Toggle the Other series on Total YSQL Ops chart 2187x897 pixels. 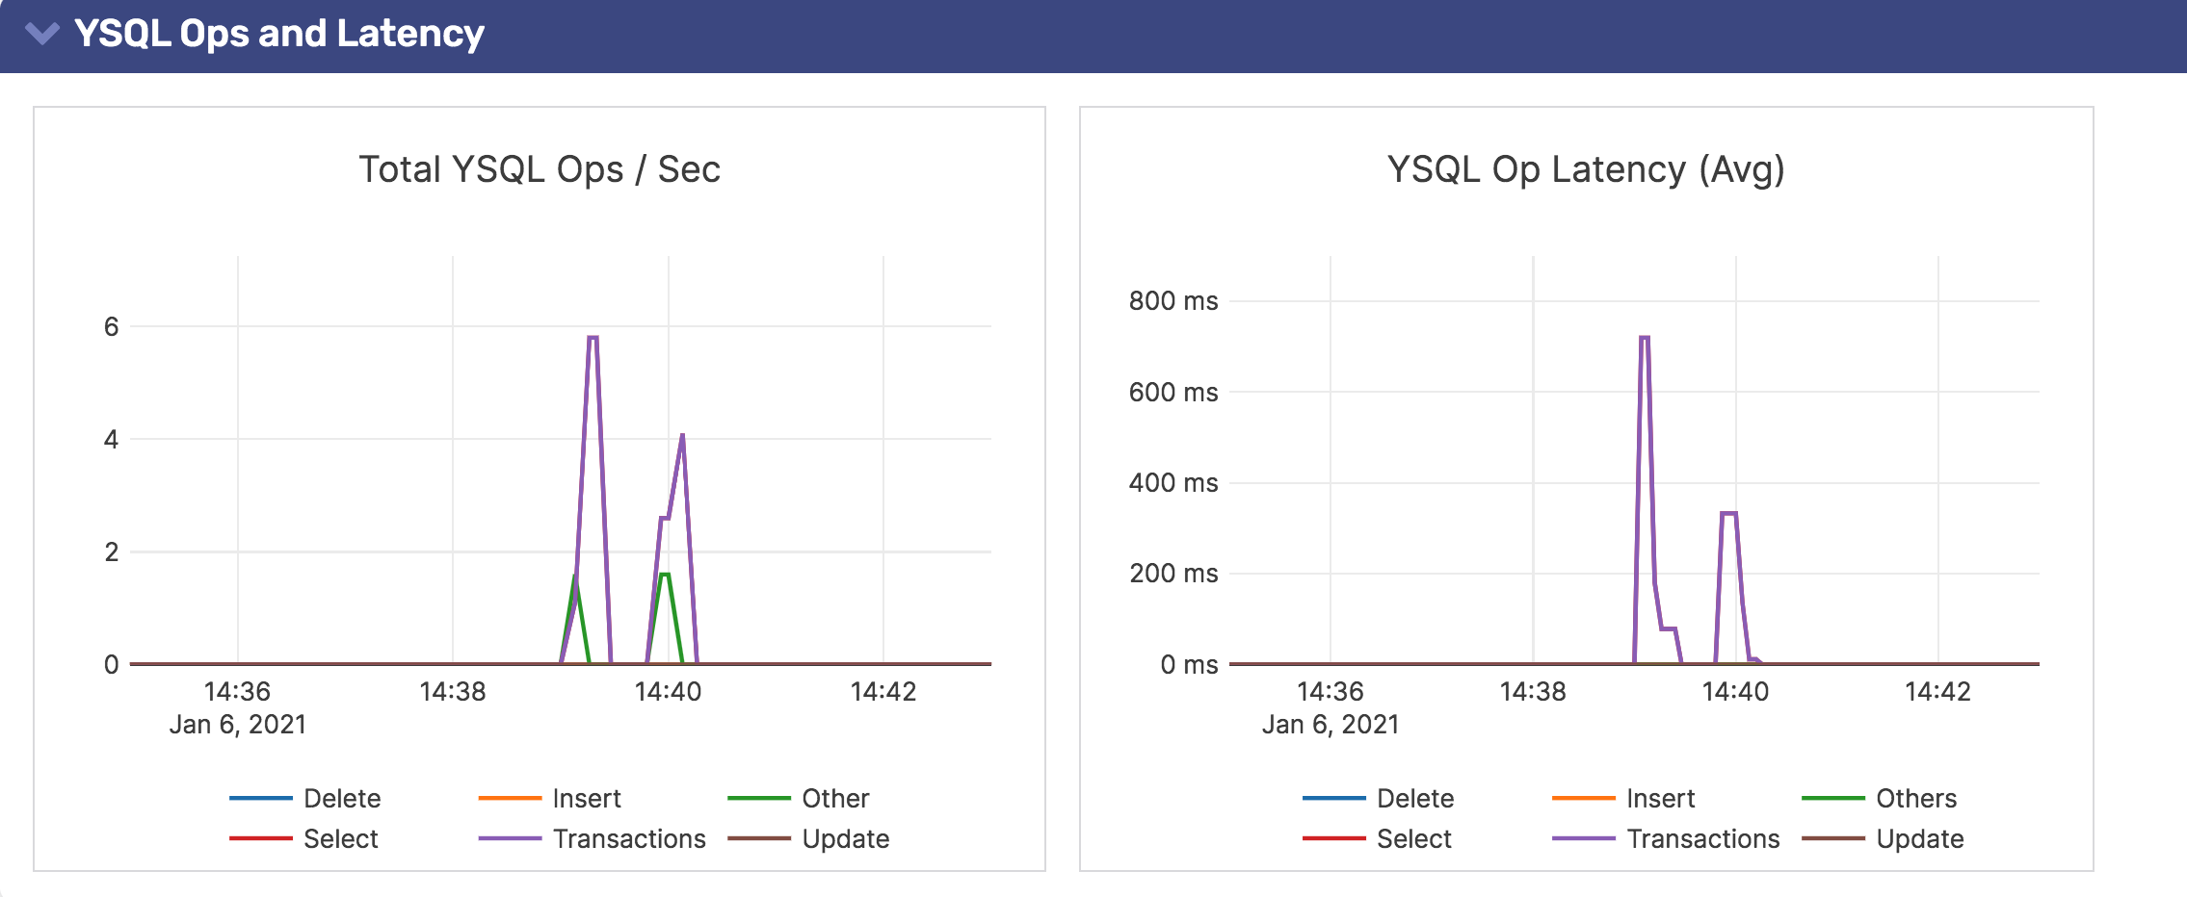click(x=834, y=798)
